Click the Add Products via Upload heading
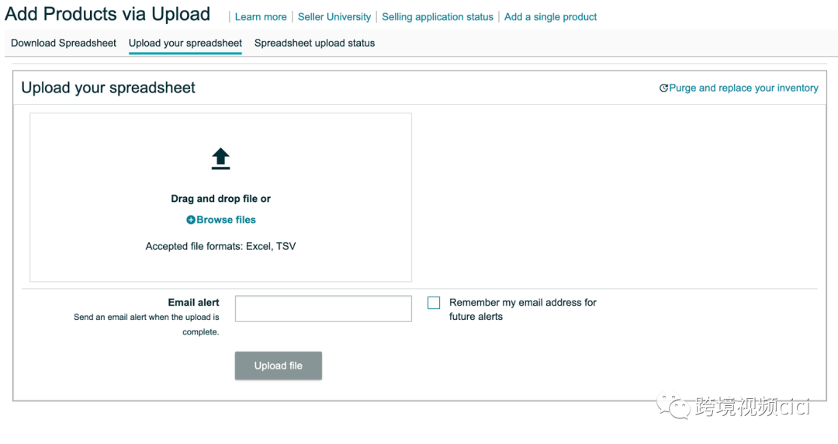 (x=107, y=15)
